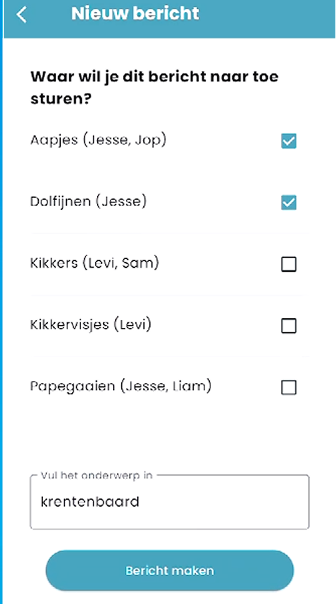Tap the Kikkers group name

(54, 264)
